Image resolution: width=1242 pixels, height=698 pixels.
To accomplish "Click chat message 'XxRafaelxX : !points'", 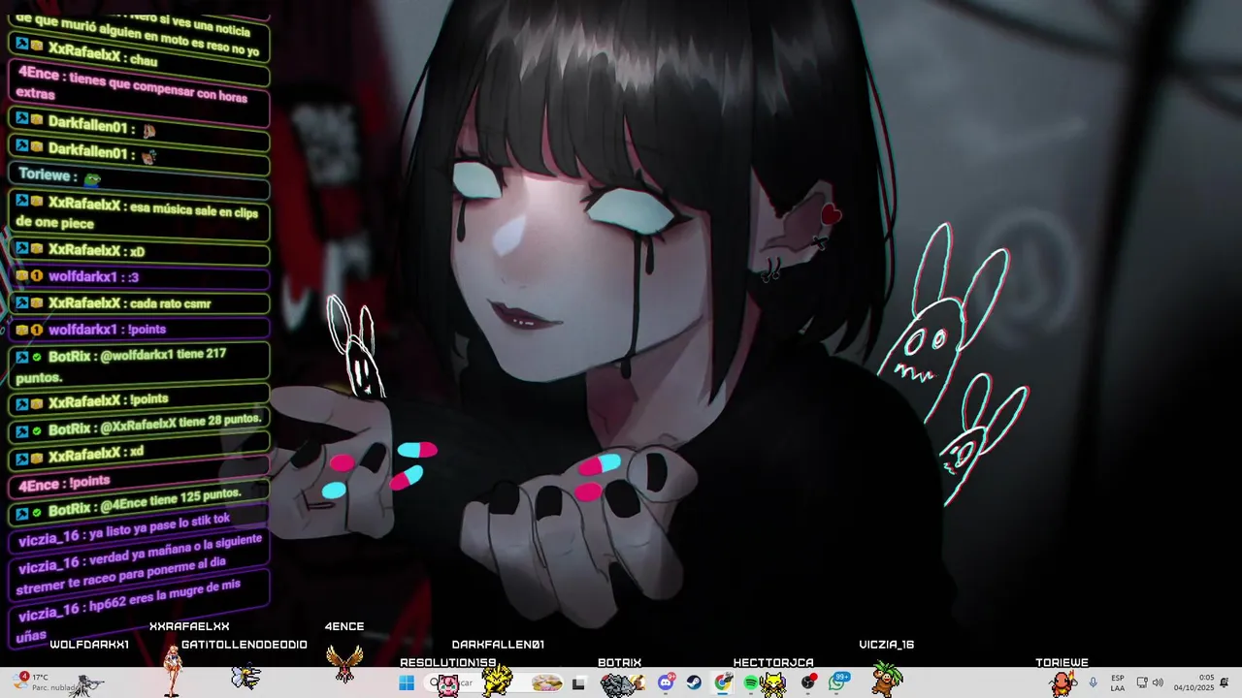I will 139,400.
